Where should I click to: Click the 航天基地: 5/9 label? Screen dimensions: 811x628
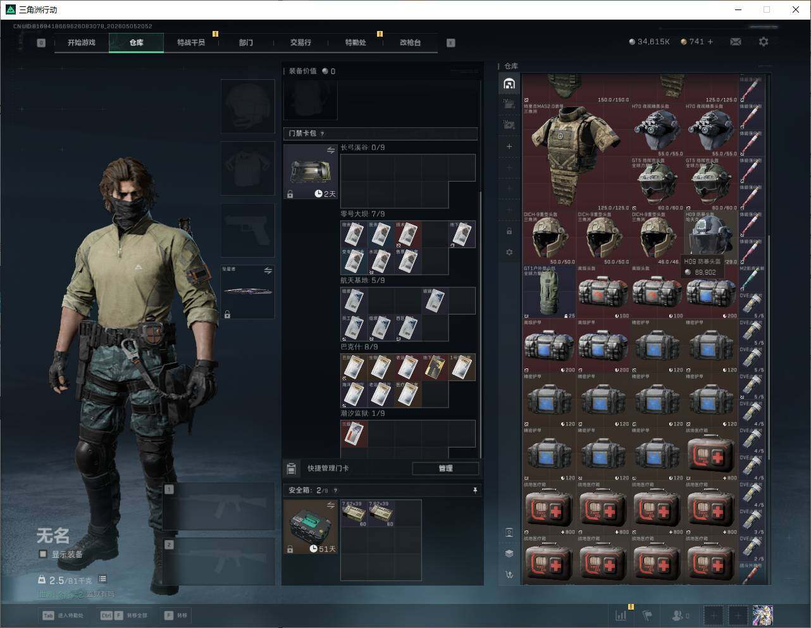coord(362,280)
